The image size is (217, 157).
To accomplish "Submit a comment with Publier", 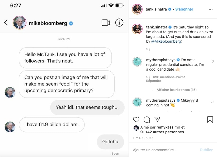I will (x=206, y=150).
